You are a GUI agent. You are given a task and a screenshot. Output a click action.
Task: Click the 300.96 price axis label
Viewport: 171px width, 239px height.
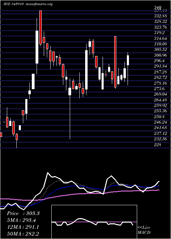tap(160, 55)
